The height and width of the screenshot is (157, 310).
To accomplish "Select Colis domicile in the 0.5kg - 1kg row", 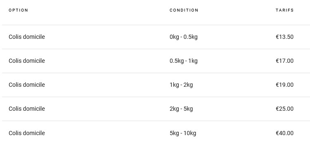I will coord(27,61).
